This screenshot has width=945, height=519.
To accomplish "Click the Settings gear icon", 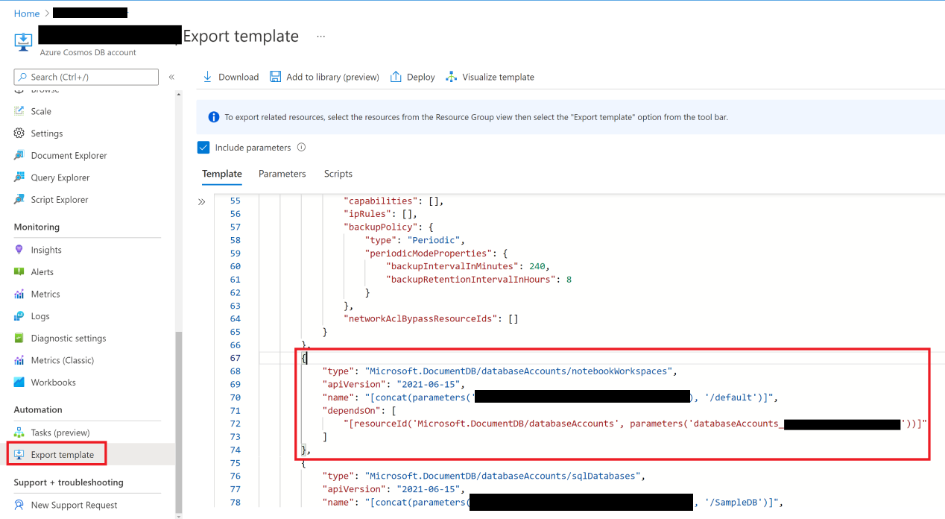I will (x=19, y=133).
